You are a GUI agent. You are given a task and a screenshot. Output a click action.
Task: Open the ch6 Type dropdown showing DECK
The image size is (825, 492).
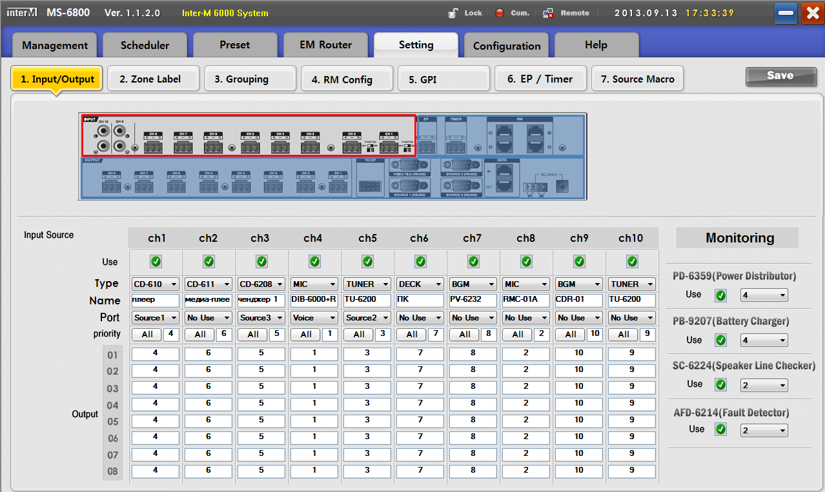click(x=420, y=284)
